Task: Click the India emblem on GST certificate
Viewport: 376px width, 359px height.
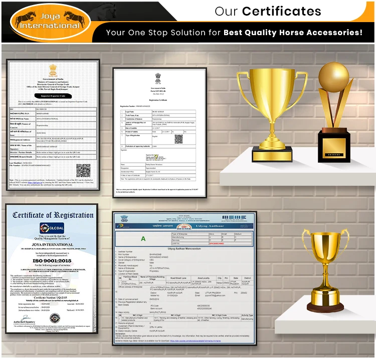Action: pos(158,78)
